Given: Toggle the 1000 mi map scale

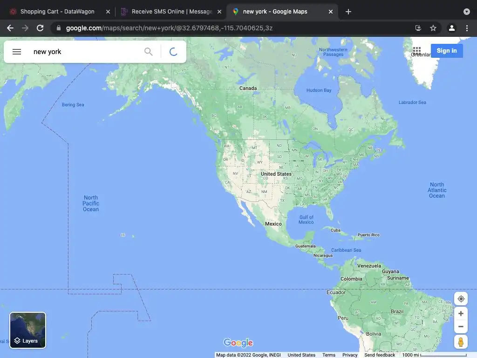Looking at the screenshot, I should pos(435,355).
